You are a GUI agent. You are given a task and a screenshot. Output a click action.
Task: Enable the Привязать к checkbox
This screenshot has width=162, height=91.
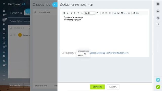coord(63,53)
